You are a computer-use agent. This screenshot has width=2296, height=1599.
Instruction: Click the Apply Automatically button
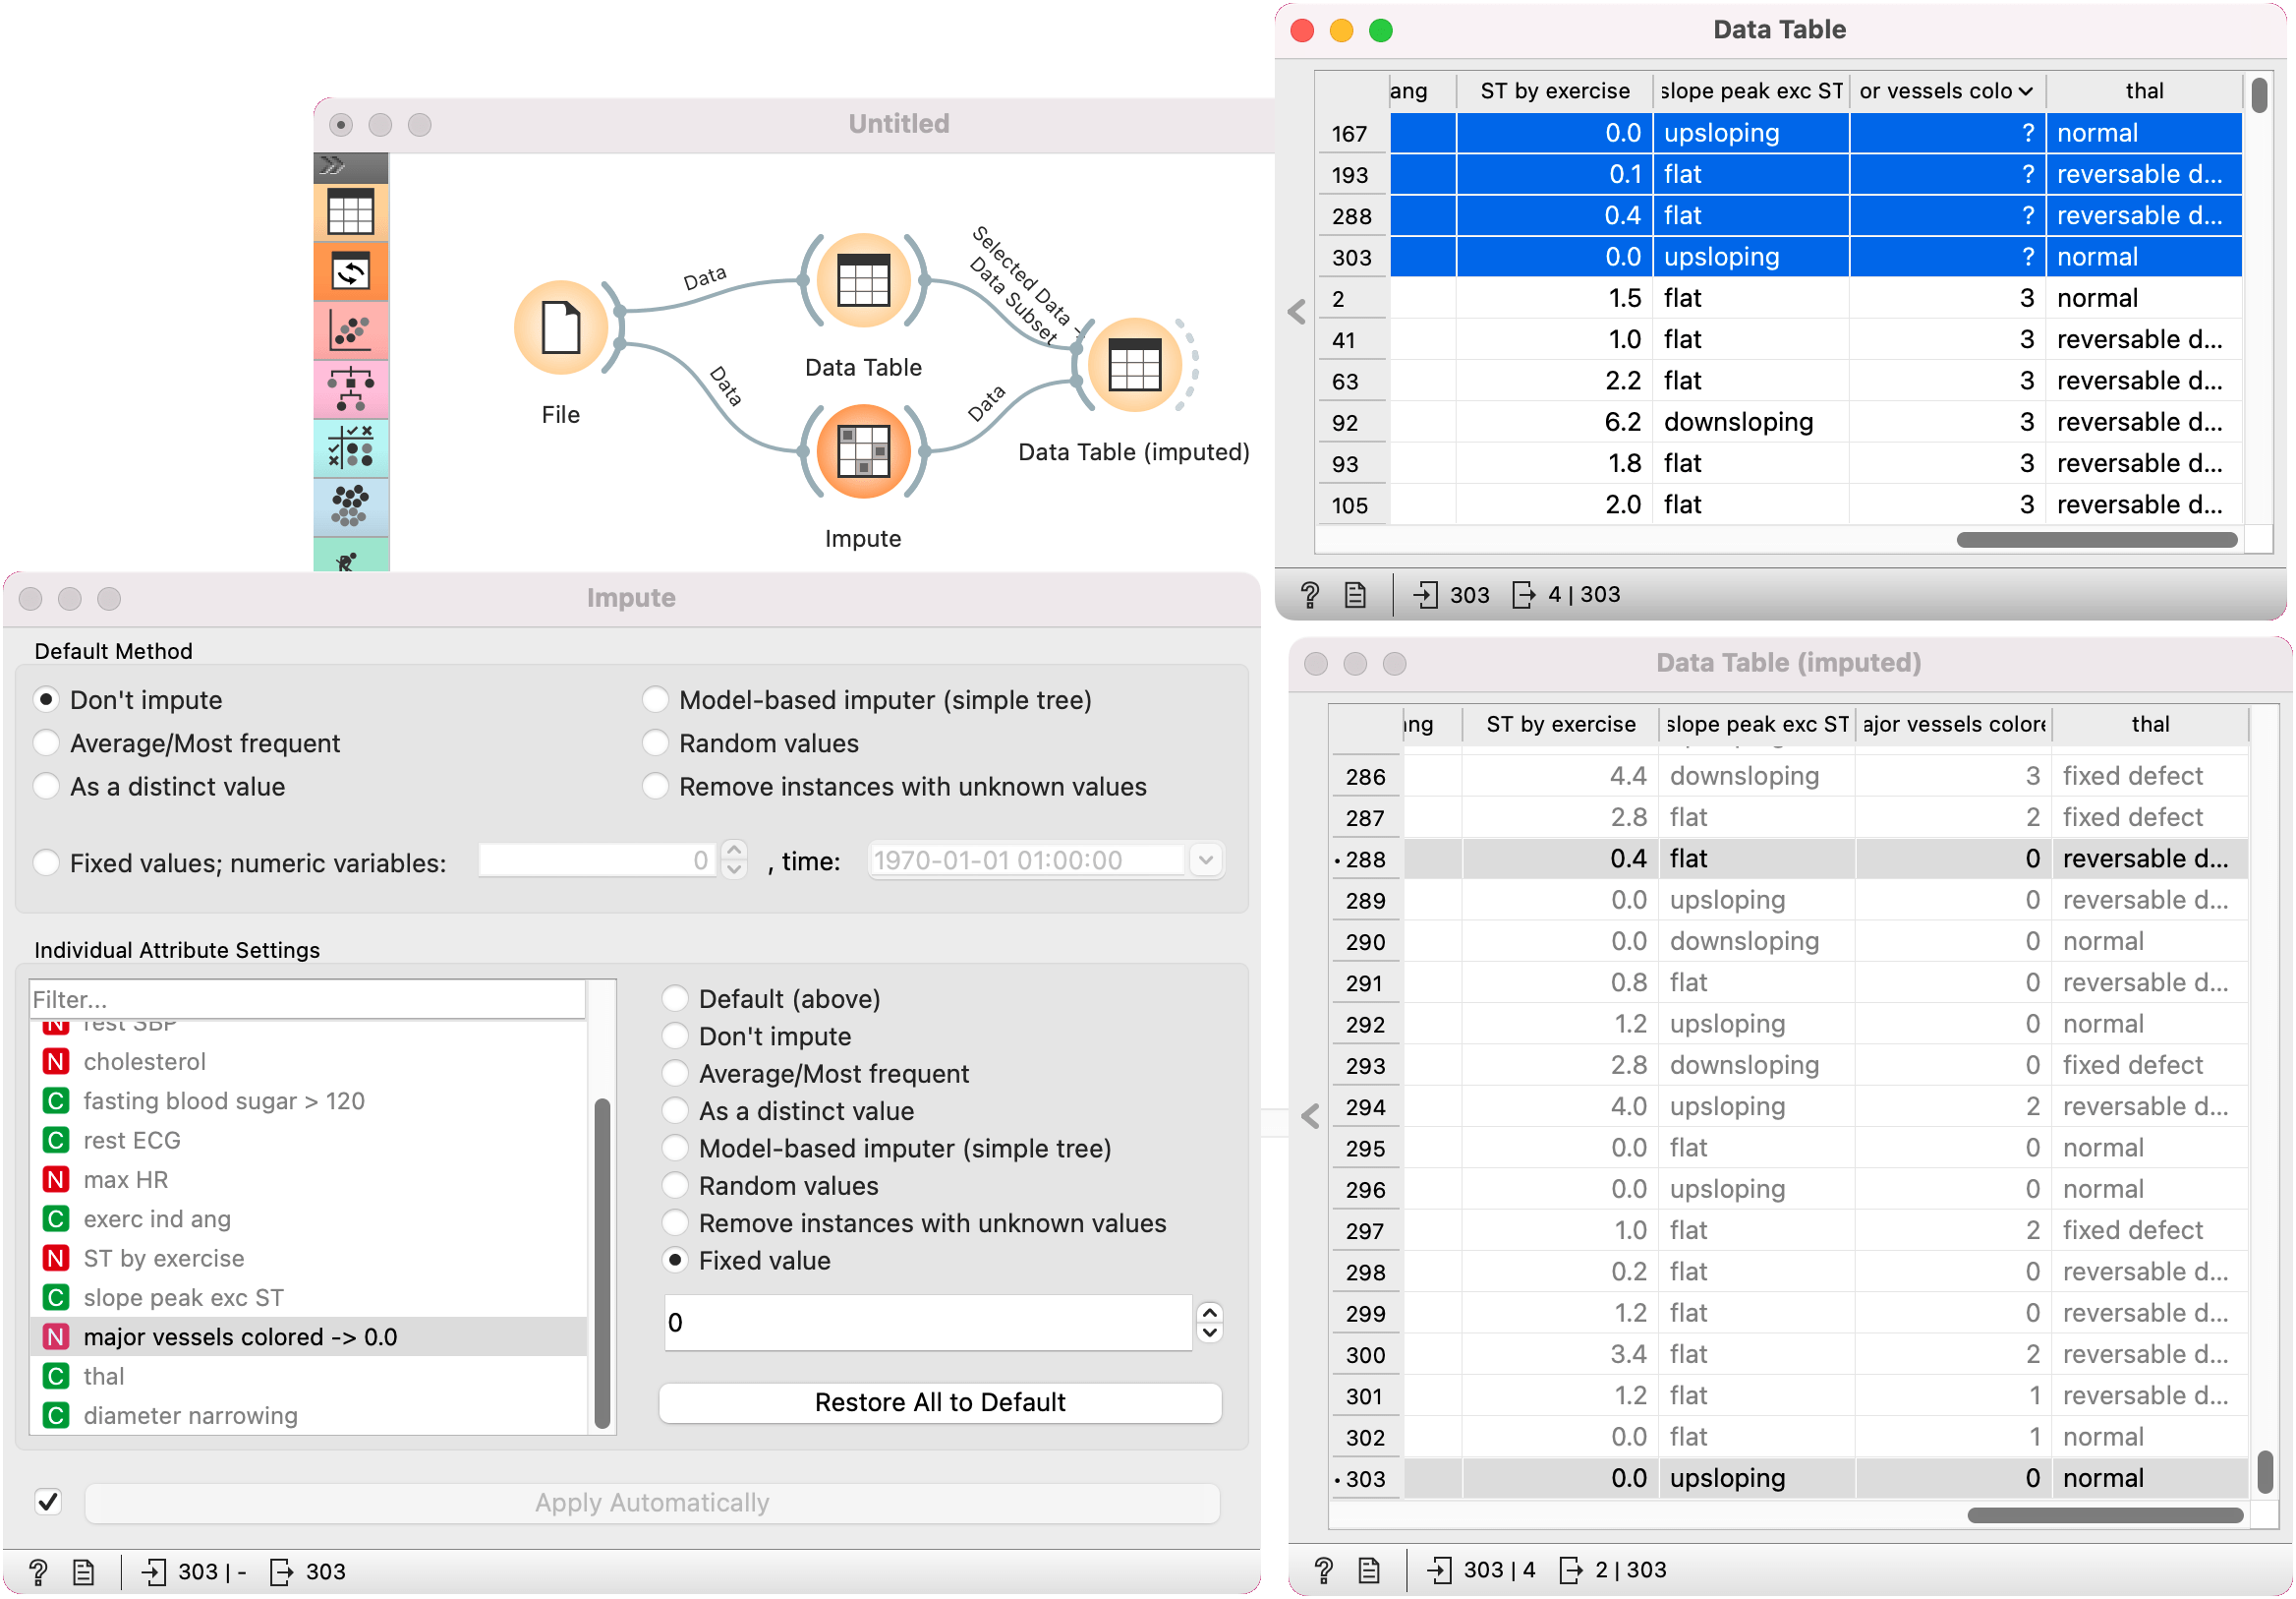coord(652,1502)
